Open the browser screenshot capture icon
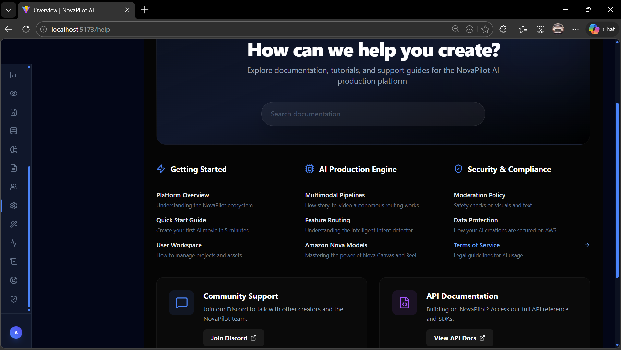This screenshot has height=350, width=621. [x=541, y=29]
